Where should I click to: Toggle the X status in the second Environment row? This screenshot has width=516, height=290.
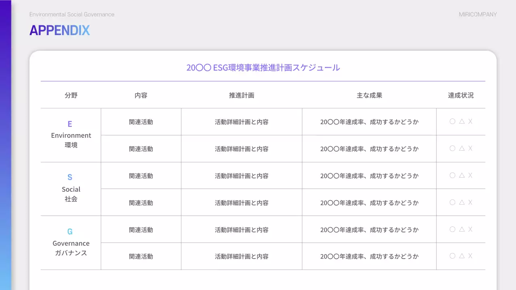(470, 148)
